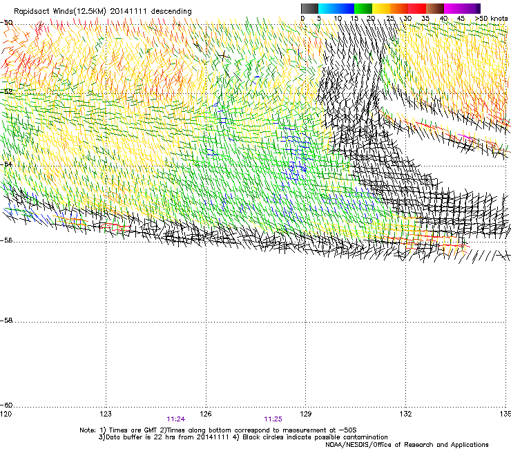Click the -58 latitude axis label

click(x=6, y=321)
